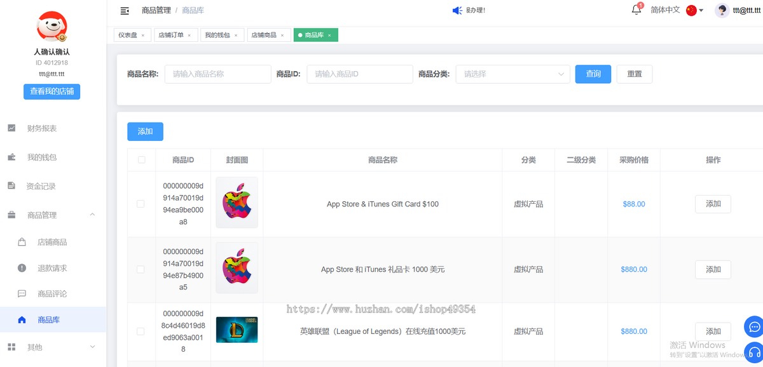This screenshot has width=763, height=367.
Task: Open the language dropdown arrow beside flag
Action: point(701,11)
